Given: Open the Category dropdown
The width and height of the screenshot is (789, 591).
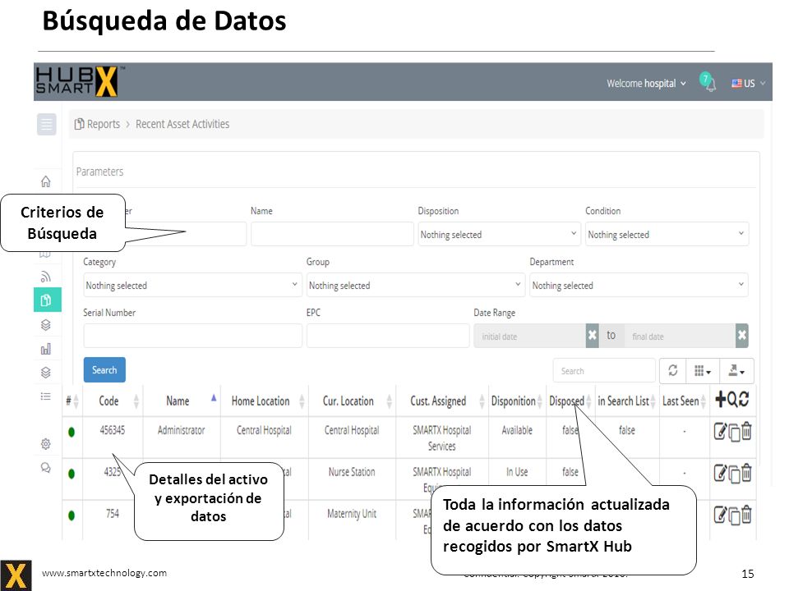Looking at the screenshot, I should [192, 285].
